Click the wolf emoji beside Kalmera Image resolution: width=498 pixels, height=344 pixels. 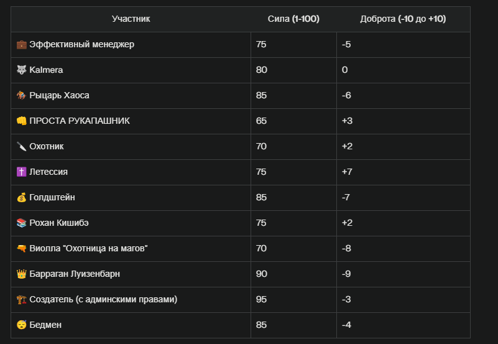[x=22, y=70]
